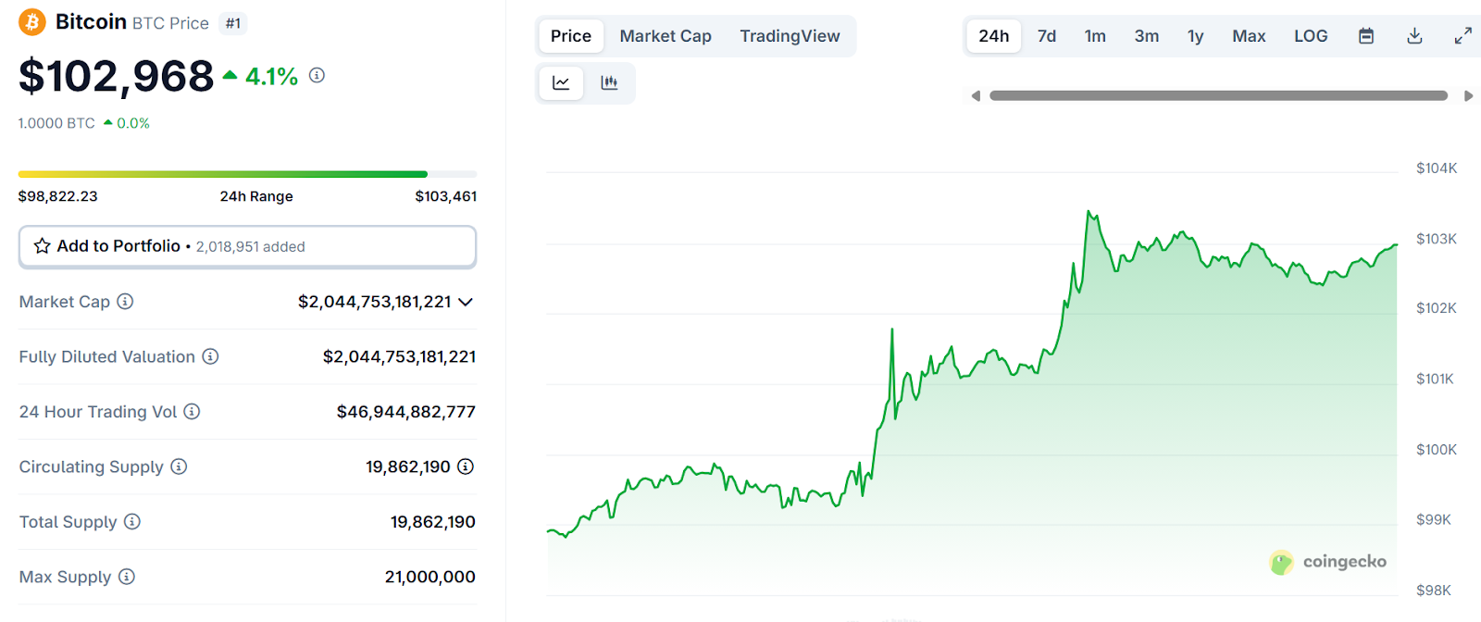Click the $46,944,882,777 trading volume value
This screenshot has height=622, width=1481.
(406, 412)
